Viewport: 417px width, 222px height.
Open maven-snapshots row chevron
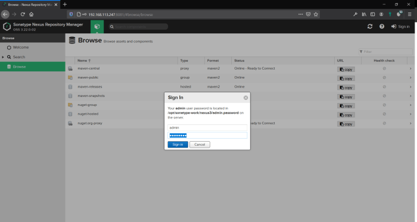[x=410, y=96]
